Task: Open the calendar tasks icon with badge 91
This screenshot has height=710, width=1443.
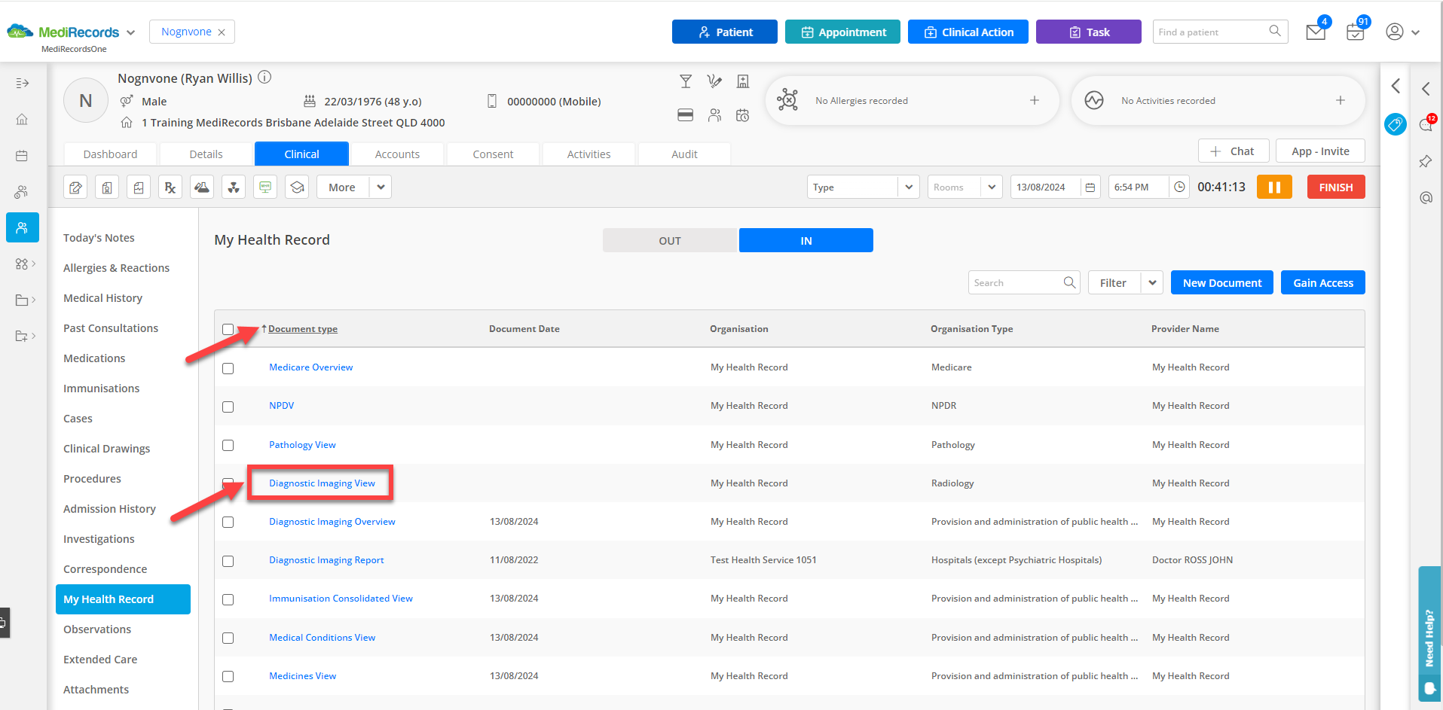Action: click(1355, 32)
